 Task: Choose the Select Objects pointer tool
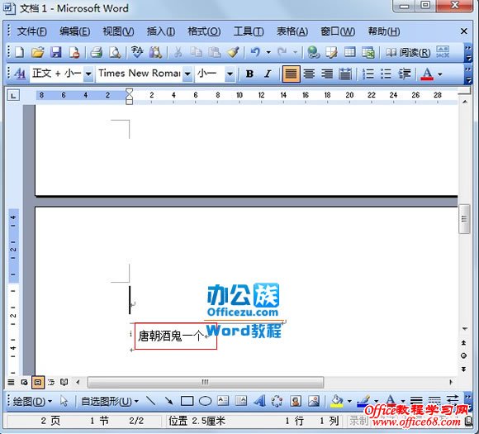(x=64, y=401)
